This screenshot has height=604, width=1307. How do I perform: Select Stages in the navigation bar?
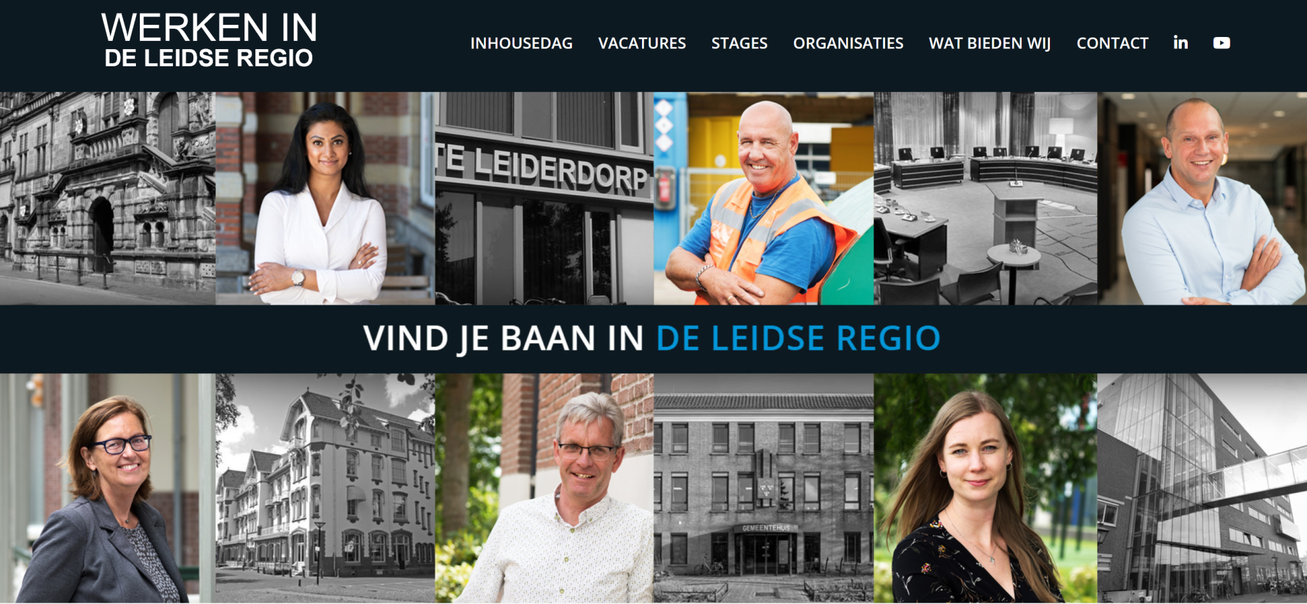tap(740, 43)
